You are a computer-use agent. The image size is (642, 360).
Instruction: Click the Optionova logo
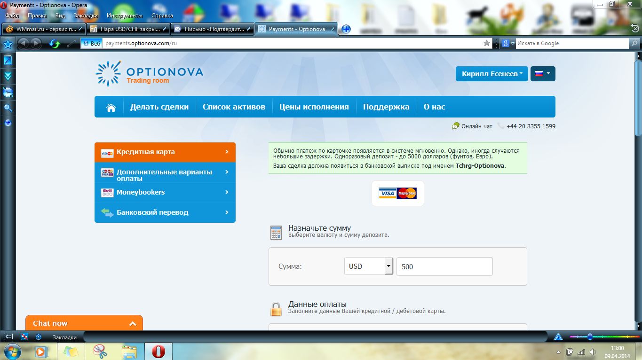click(x=149, y=74)
